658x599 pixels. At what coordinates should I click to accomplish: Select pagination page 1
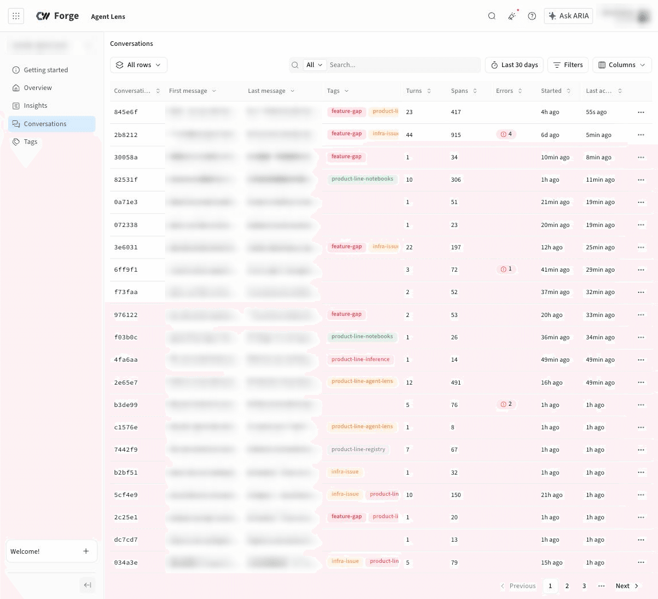pos(550,586)
